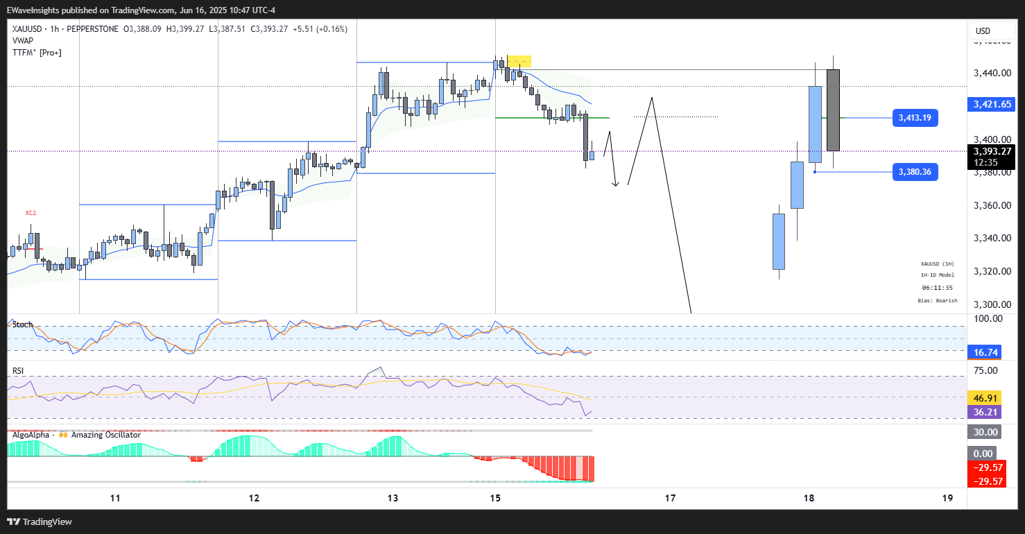Click the yellow RSI tag 46.91

click(x=985, y=399)
